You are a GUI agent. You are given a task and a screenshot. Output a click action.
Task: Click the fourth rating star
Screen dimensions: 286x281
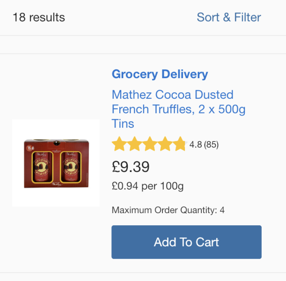click(164, 144)
